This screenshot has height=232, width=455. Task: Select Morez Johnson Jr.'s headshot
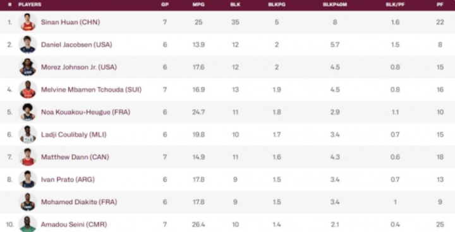point(28,67)
